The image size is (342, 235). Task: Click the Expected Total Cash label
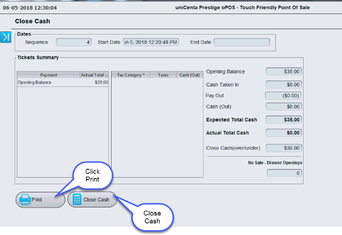[x=231, y=120]
